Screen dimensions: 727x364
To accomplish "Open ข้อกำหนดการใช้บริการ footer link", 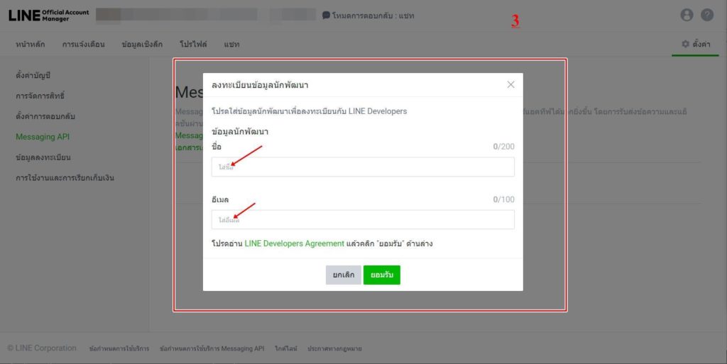I will pyautogui.click(x=119, y=348).
